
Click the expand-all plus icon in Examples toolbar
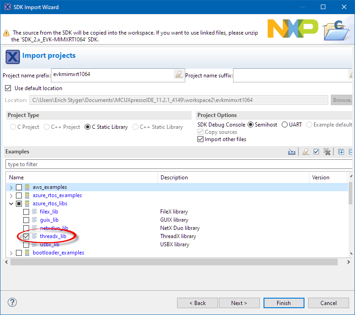point(341,152)
